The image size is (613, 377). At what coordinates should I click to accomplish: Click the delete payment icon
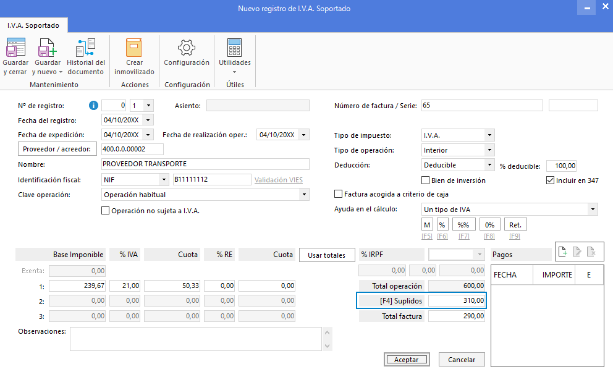591,252
